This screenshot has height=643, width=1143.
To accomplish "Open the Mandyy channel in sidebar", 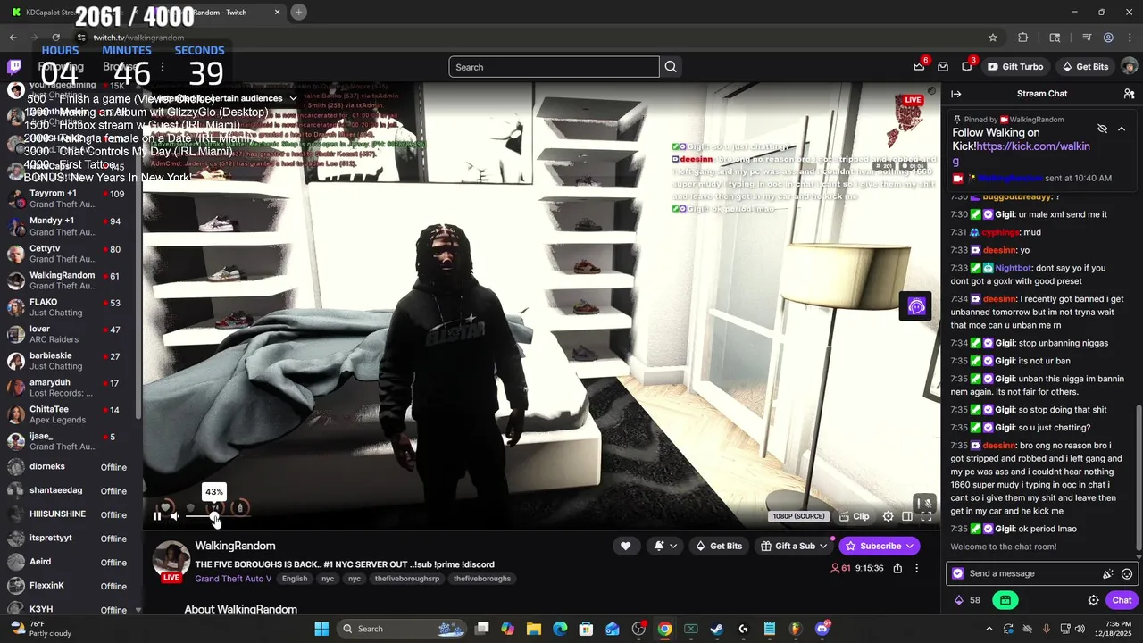I will [x=70, y=226].
